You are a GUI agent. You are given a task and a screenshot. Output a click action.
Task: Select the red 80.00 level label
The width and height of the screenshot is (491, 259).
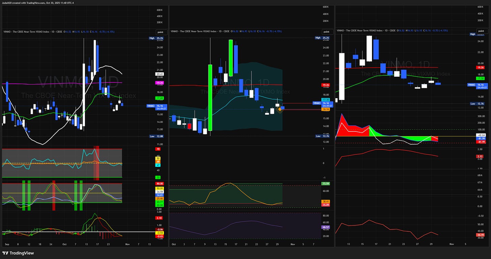click(x=159, y=184)
